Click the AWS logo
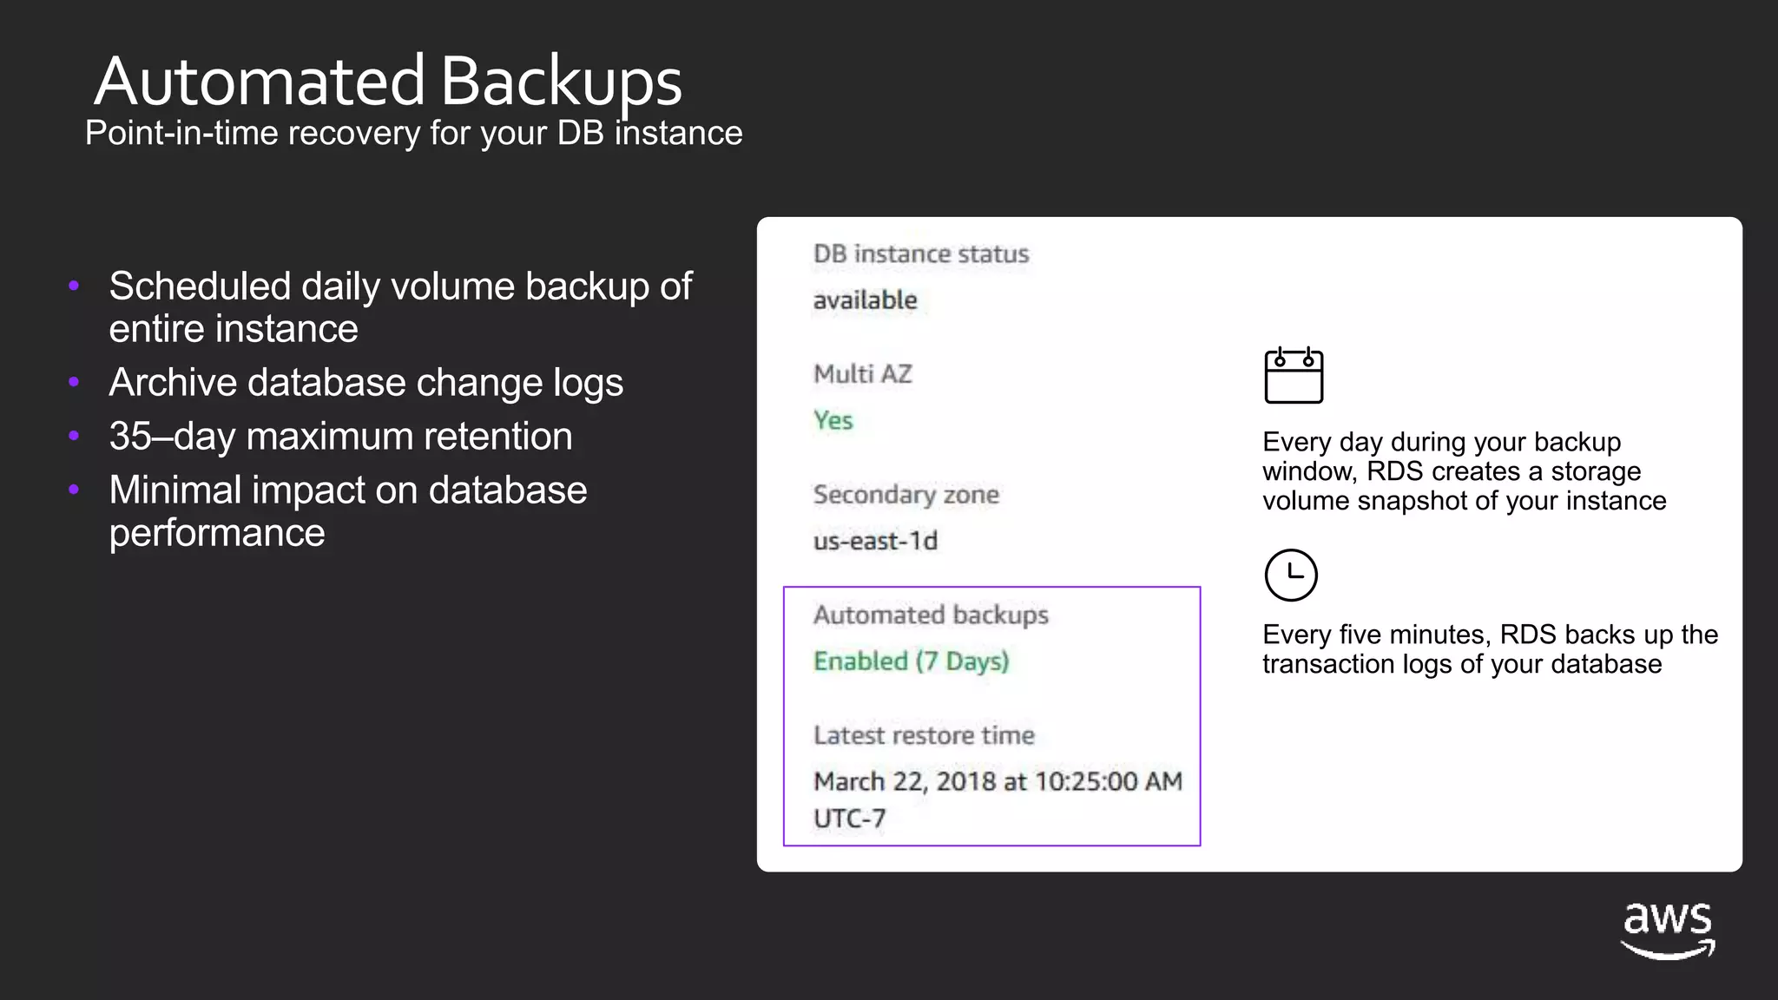This screenshot has height=1000, width=1778. [x=1668, y=931]
